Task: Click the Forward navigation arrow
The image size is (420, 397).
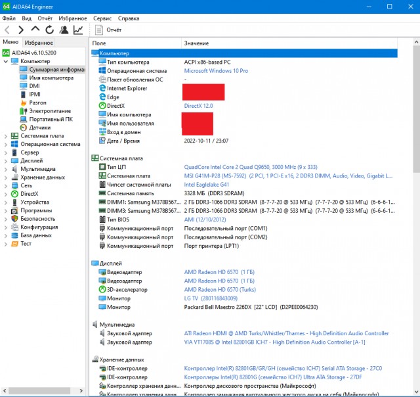Action: click(x=21, y=30)
